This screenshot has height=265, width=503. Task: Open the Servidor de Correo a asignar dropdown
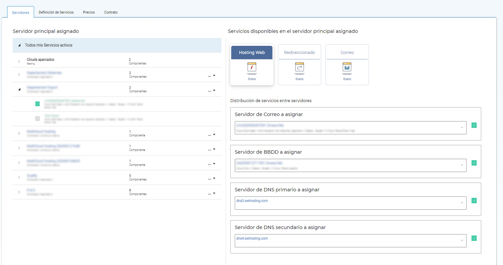pos(351,128)
